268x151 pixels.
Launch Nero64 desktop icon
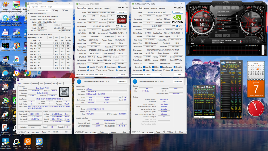tap(5, 88)
